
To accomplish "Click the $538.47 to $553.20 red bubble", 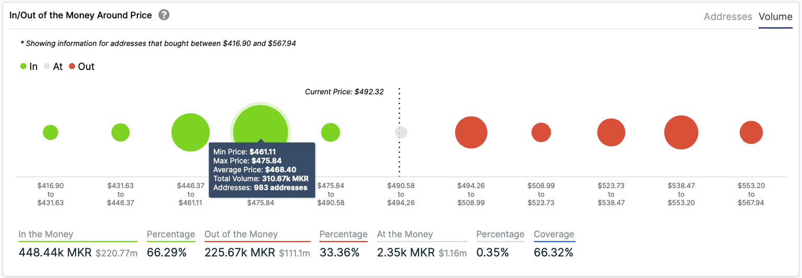I will pyautogui.click(x=681, y=132).
